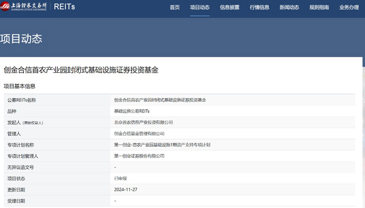
Task: Open the 行情信息 navigation item
Action: [260, 8]
